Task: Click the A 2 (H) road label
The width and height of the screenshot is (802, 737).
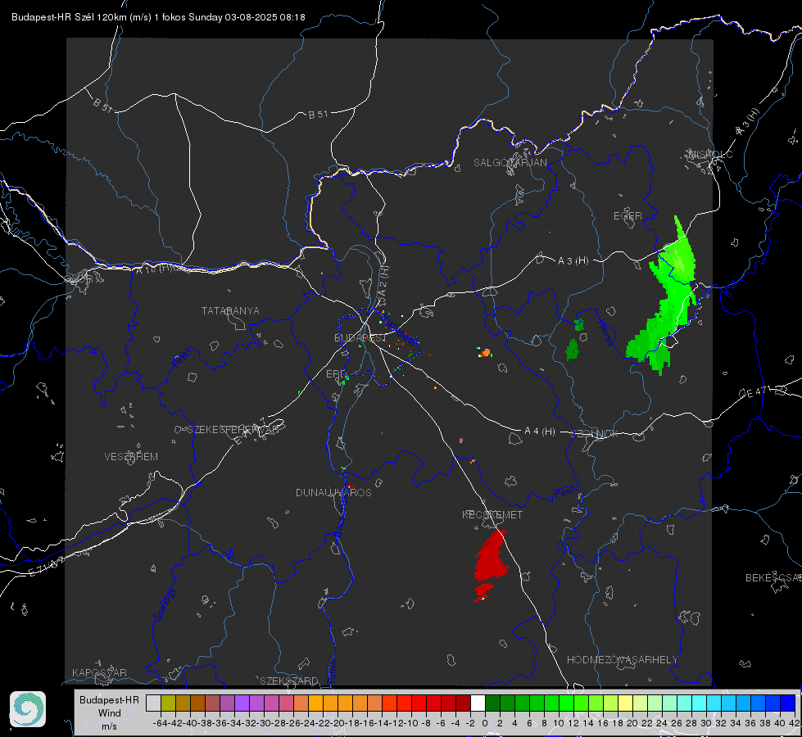Action: (383, 282)
